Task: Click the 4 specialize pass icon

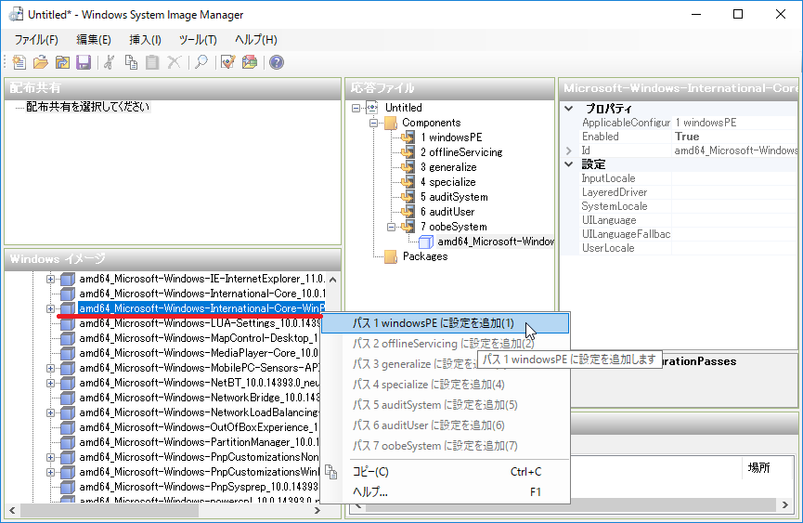Action: 408,182
